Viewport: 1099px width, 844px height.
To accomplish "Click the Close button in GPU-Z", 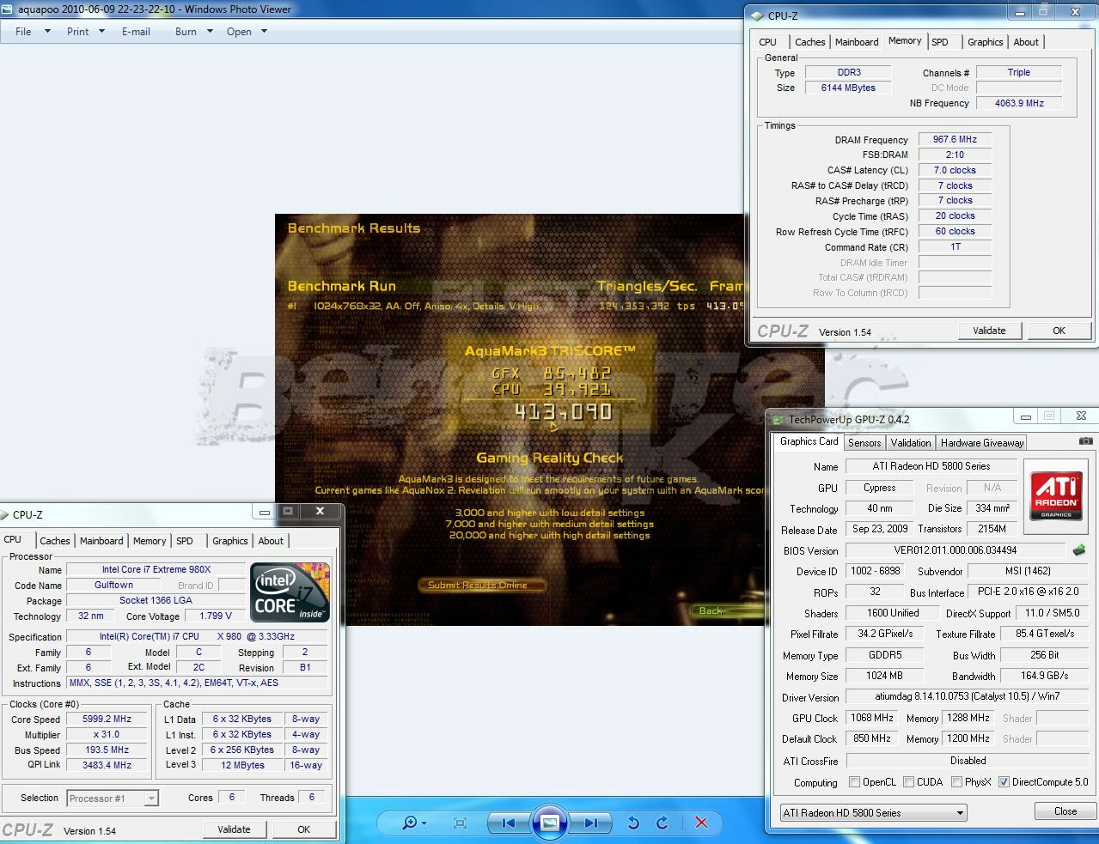I will coord(1065,811).
